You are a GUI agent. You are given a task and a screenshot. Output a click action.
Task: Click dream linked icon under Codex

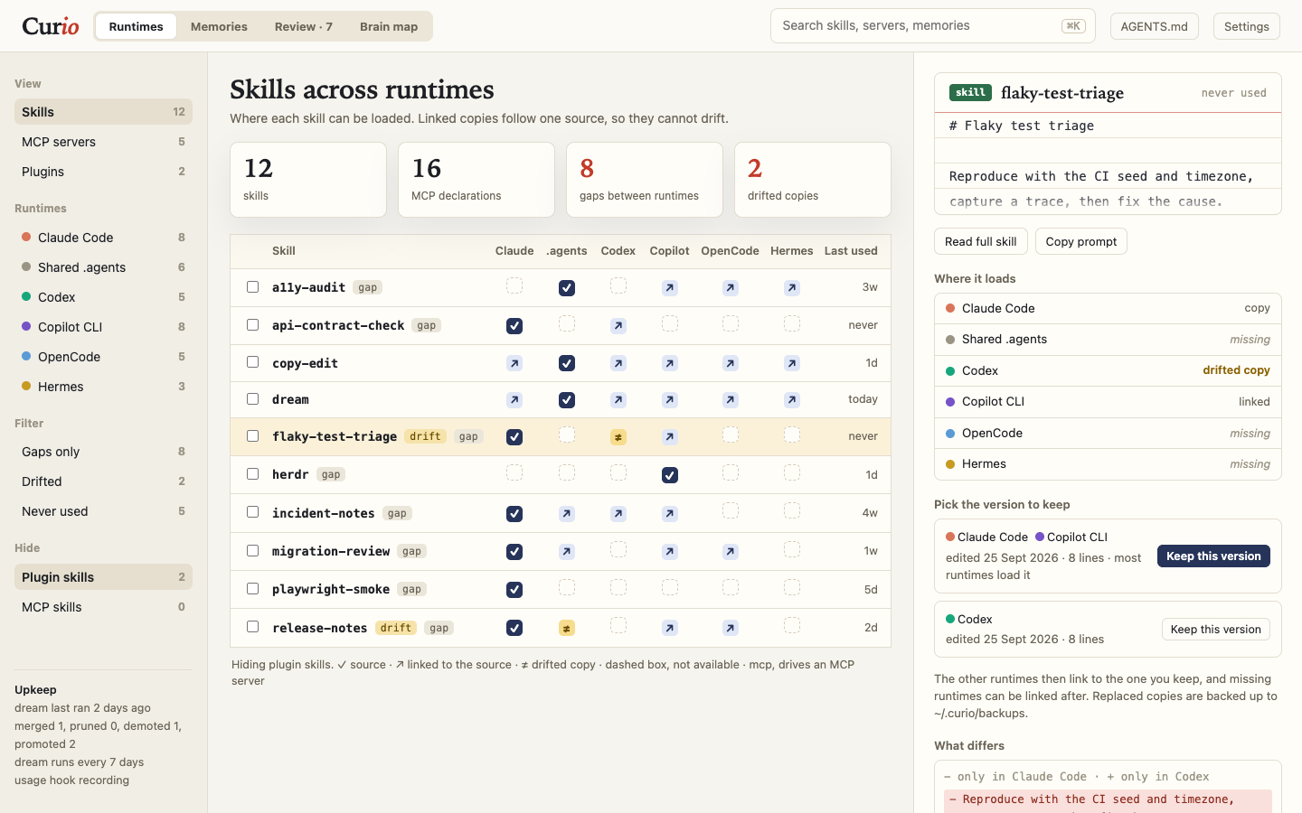pyautogui.click(x=618, y=400)
